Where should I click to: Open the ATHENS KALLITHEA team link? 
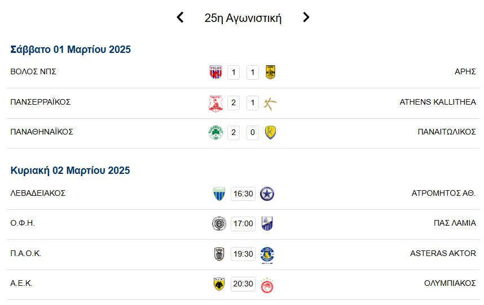click(x=437, y=102)
